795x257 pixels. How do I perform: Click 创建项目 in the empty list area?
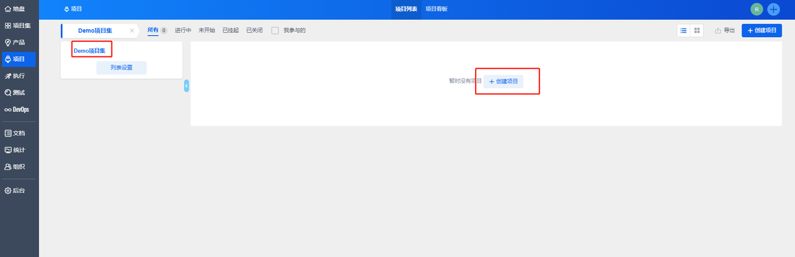click(503, 81)
